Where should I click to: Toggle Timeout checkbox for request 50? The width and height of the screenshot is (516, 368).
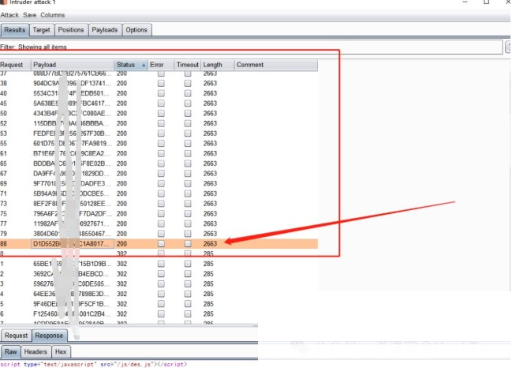[x=188, y=114]
